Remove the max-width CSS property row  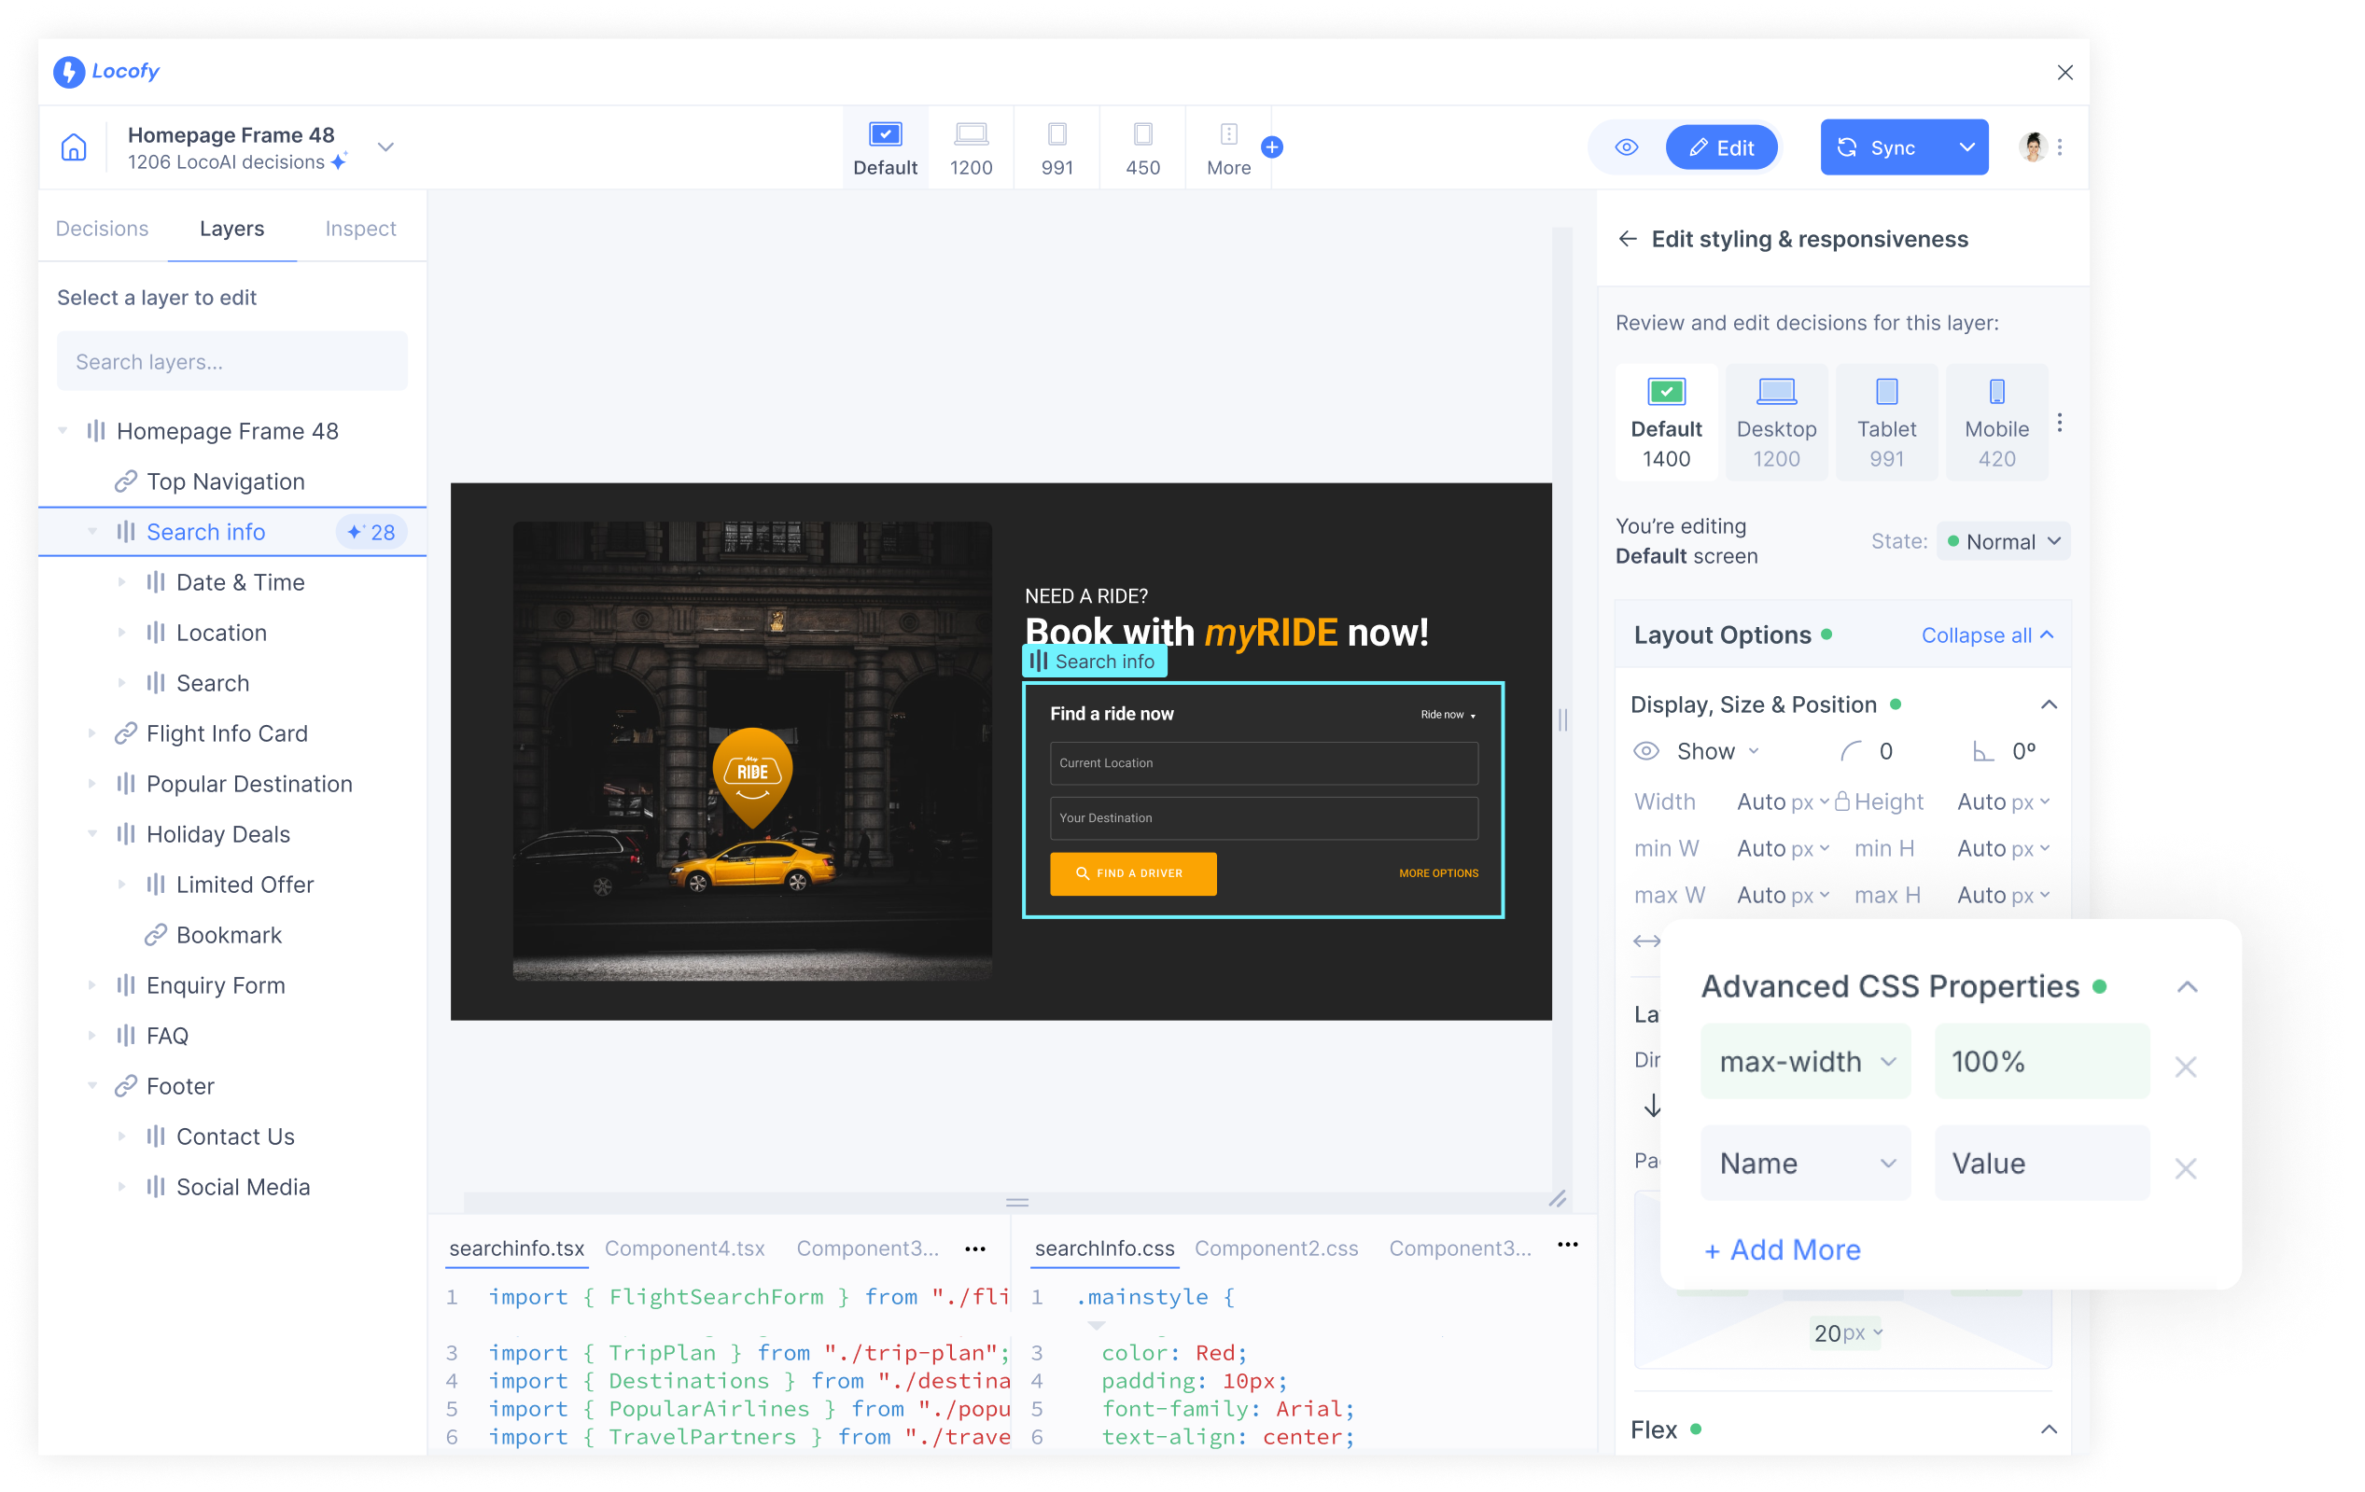2185,1067
